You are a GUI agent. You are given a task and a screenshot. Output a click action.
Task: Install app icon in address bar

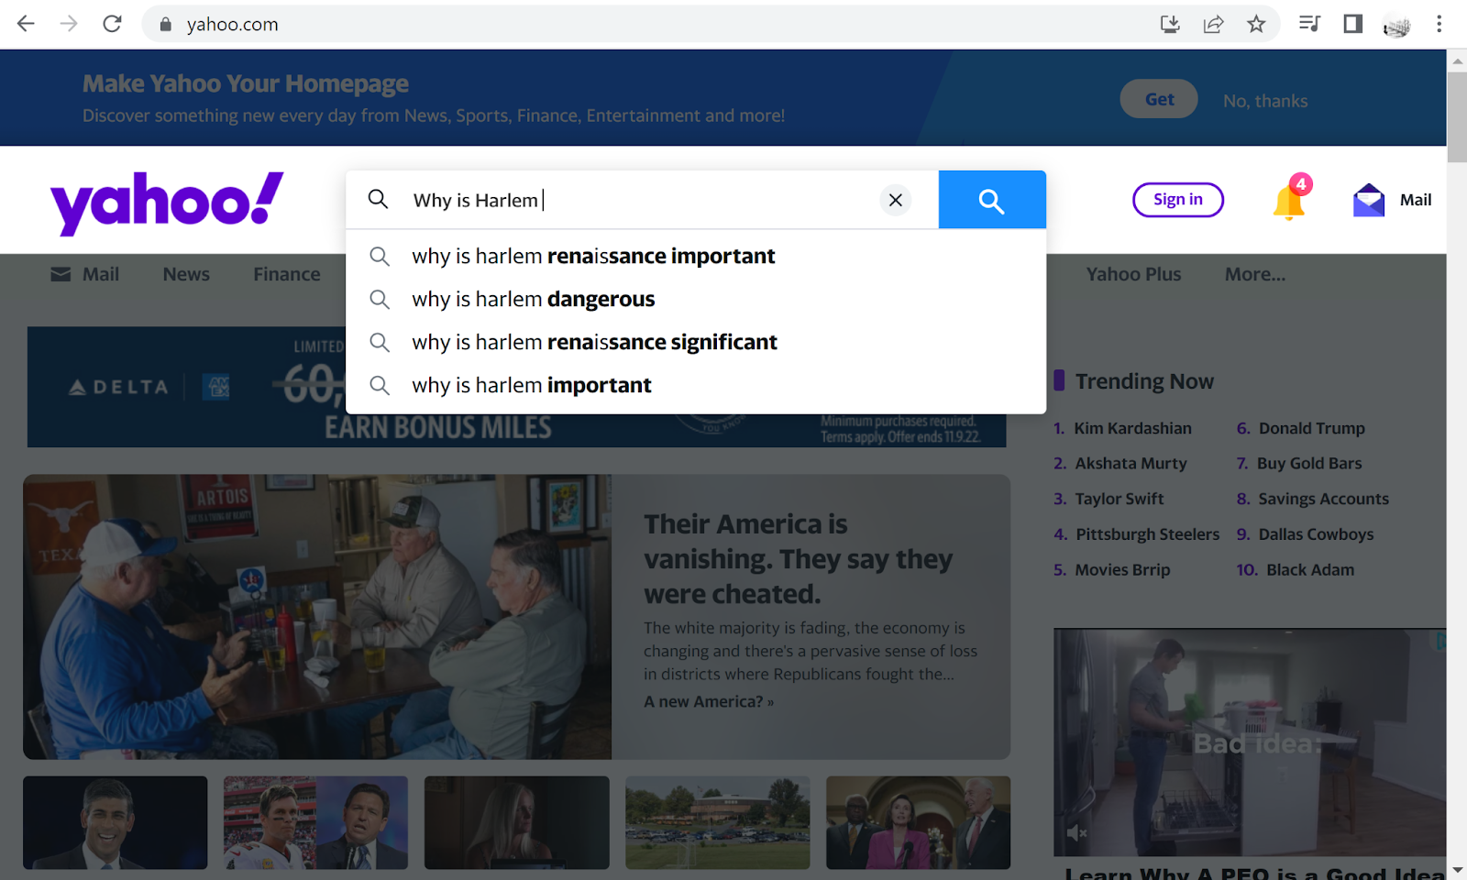1170,24
